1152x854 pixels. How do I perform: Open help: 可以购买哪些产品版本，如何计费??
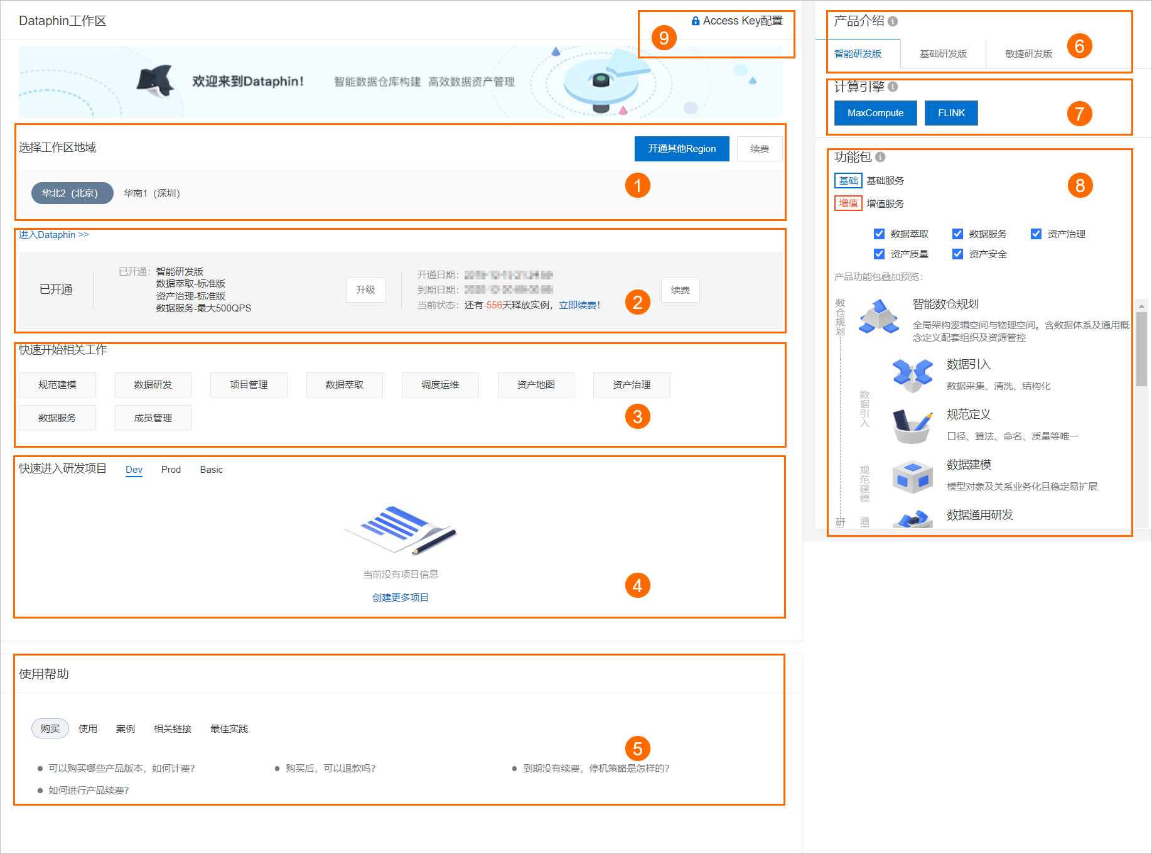tap(122, 769)
